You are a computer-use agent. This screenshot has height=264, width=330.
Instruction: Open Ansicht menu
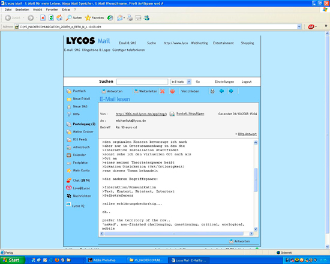(37, 10)
